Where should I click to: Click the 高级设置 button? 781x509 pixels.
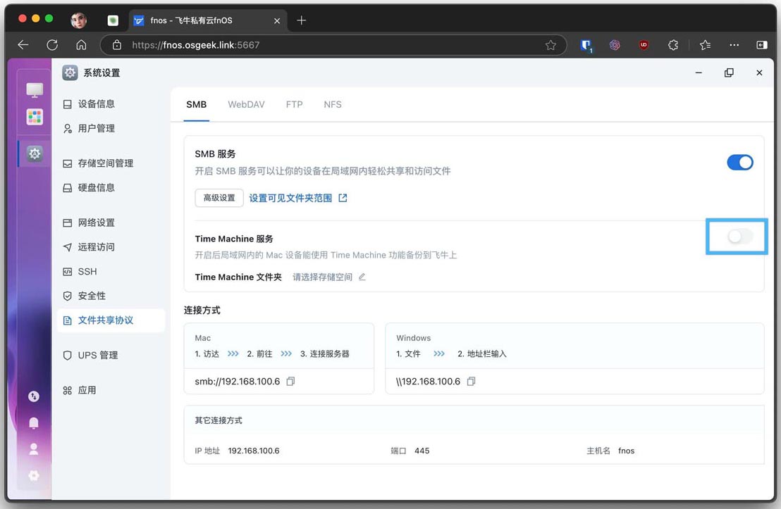(219, 199)
